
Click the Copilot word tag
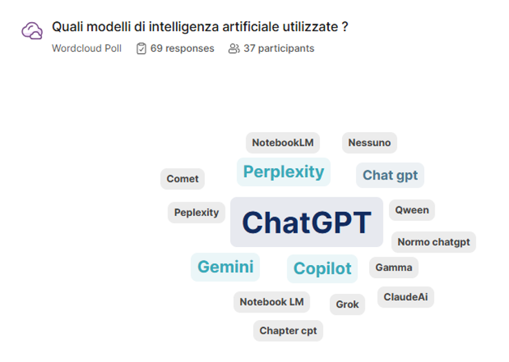point(322,268)
